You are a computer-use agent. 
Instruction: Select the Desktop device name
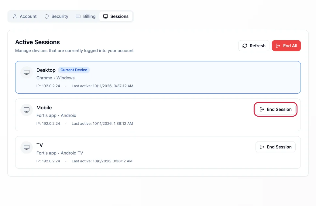coord(46,70)
